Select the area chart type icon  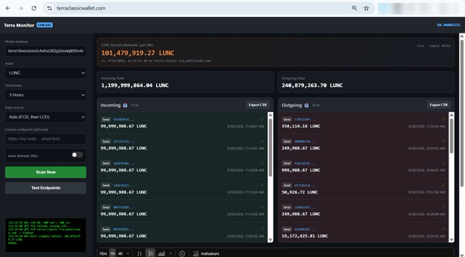click(162, 254)
